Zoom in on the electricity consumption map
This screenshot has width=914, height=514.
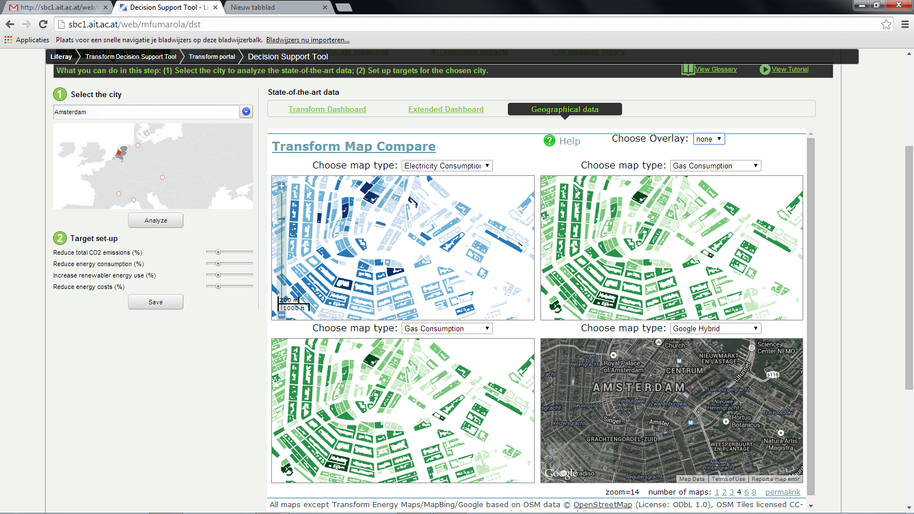(281, 186)
